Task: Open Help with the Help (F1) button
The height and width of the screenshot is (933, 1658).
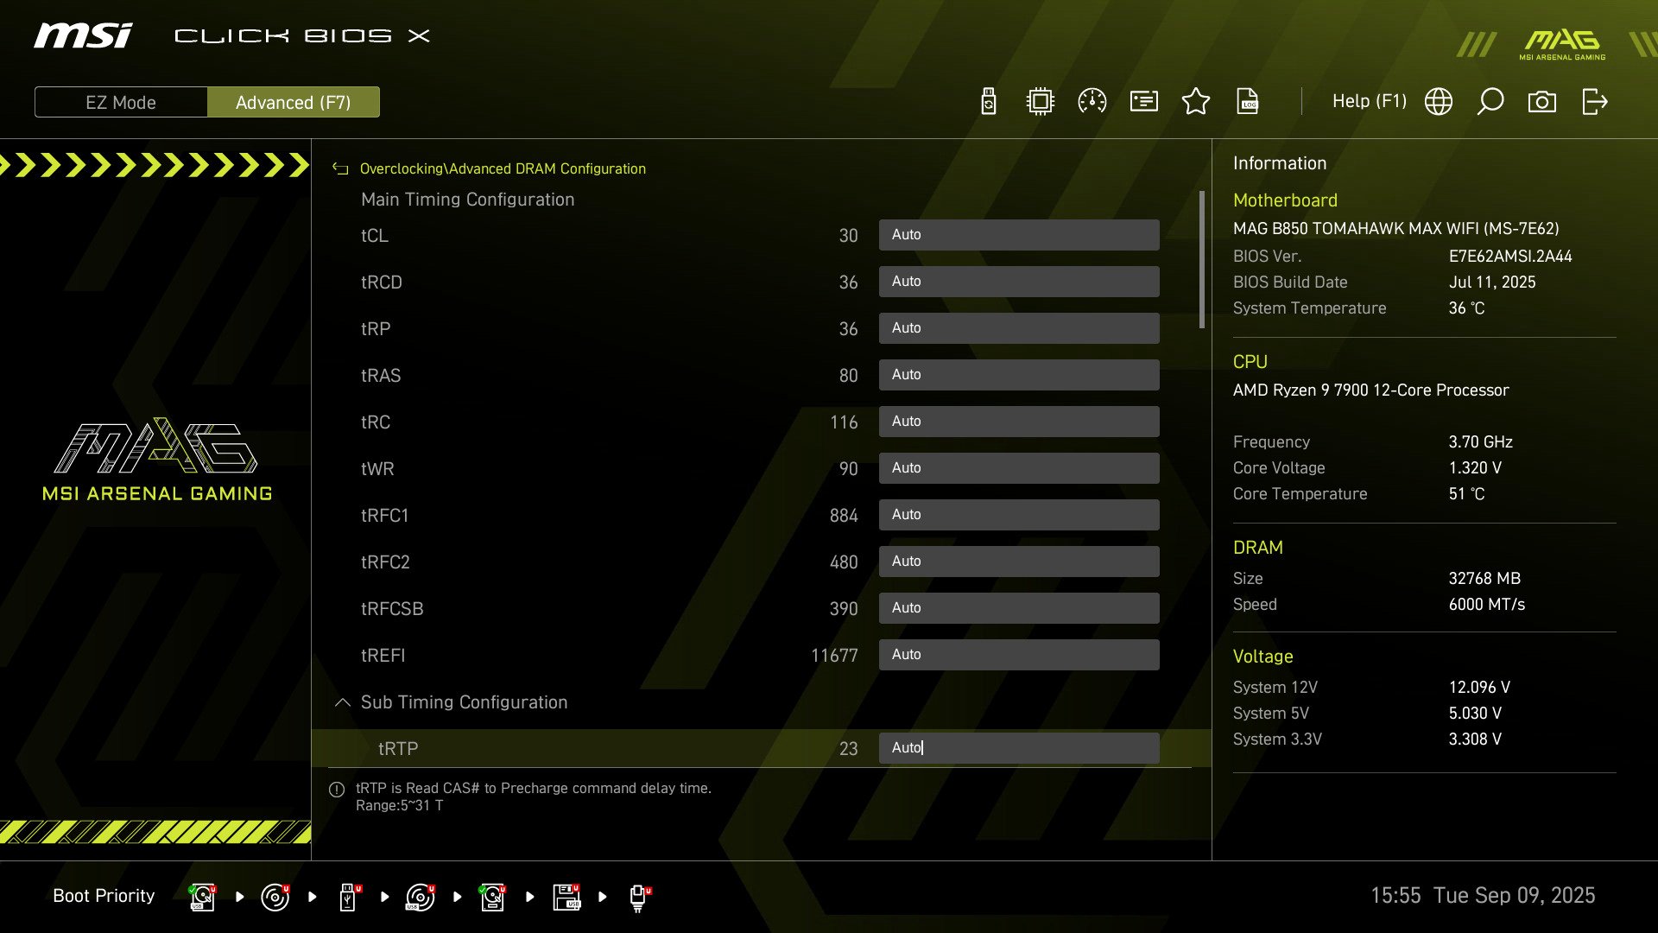Action: coord(1370,101)
